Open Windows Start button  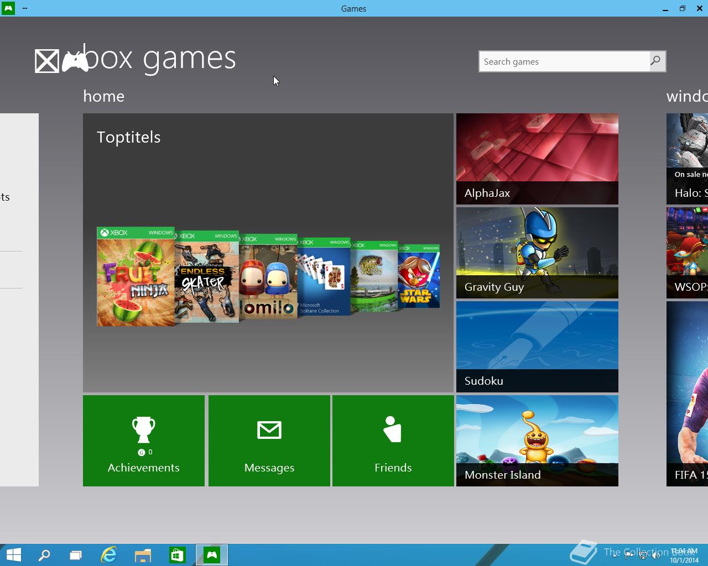pyautogui.click(x=13, y=555)
